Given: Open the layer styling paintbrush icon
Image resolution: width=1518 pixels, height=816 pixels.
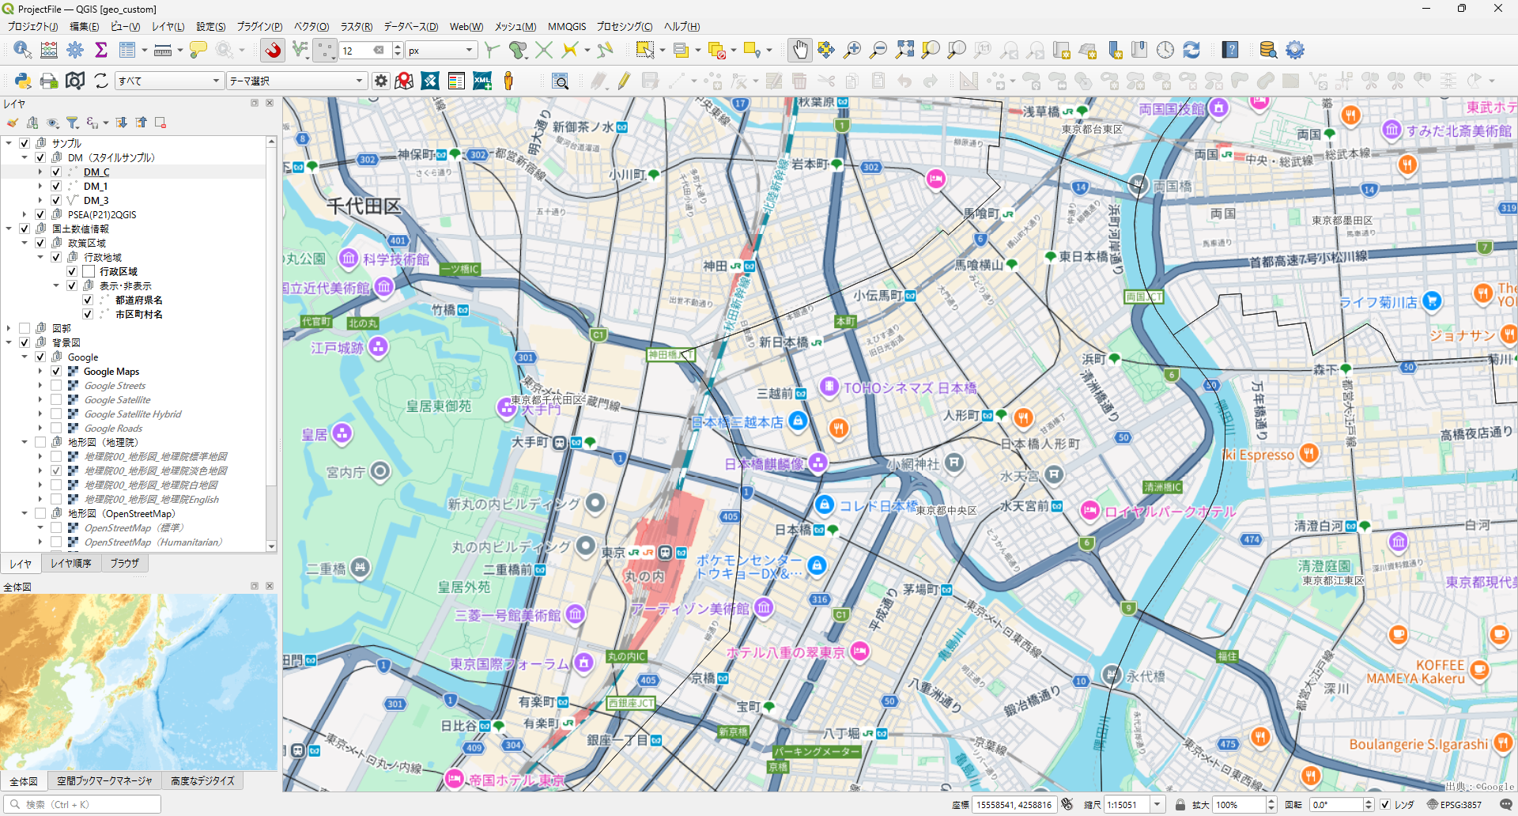Looking at the screenshot, I should pyautogui.click(x=13, y=123).
